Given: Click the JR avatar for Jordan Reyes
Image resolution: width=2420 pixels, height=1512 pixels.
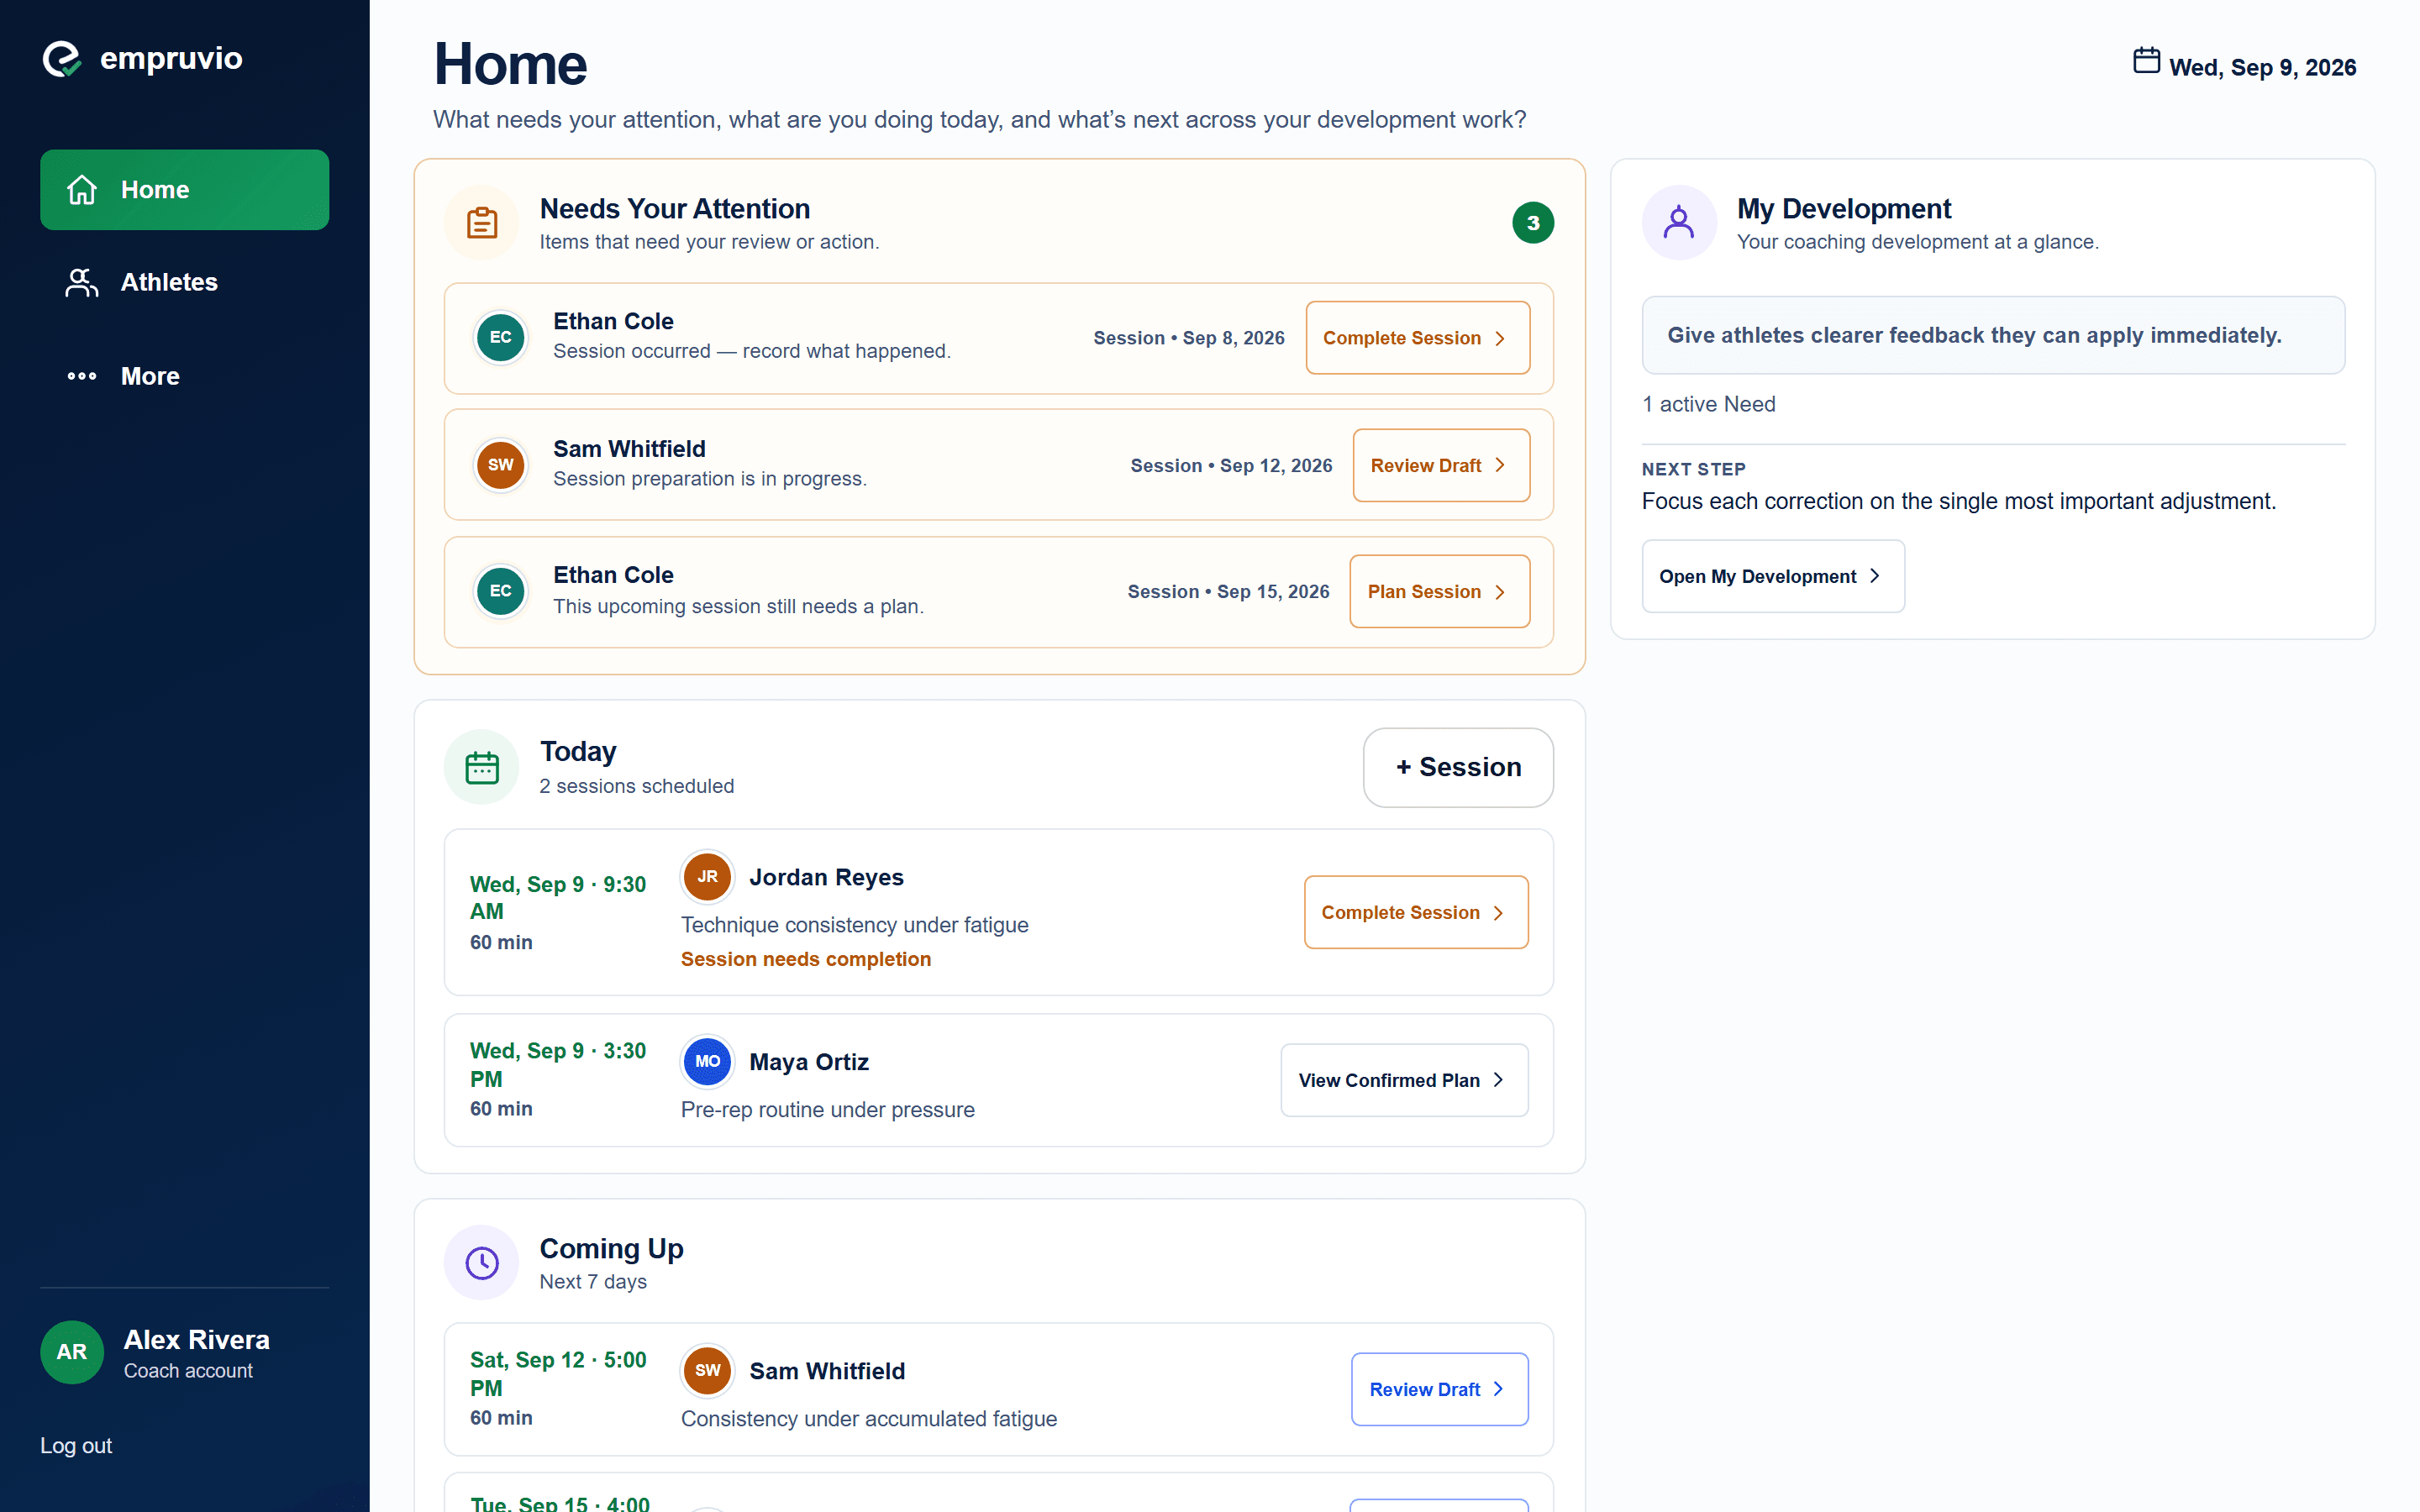Looking at the screenshot, I should click(x=707, y=876).
